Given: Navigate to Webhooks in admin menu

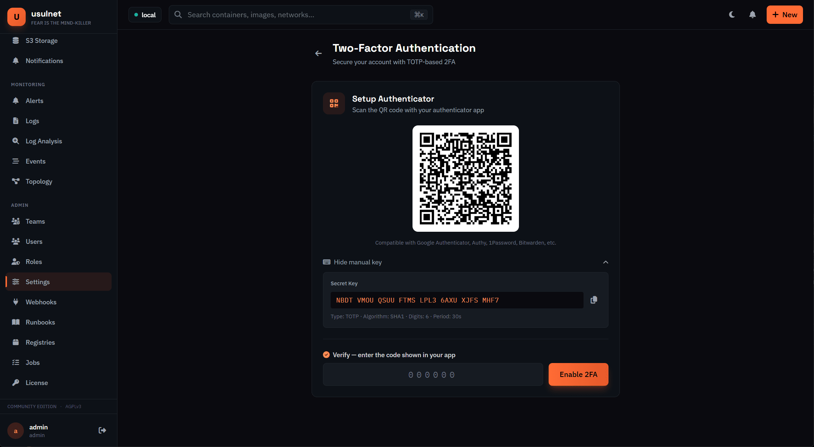Looking at the screenshot, I should pos(41,302).
